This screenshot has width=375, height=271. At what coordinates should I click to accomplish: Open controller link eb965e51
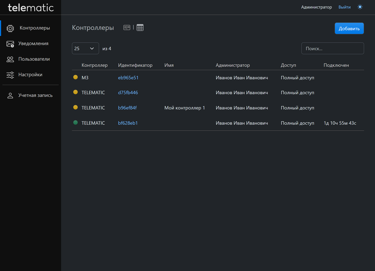[x=128, y=78]
